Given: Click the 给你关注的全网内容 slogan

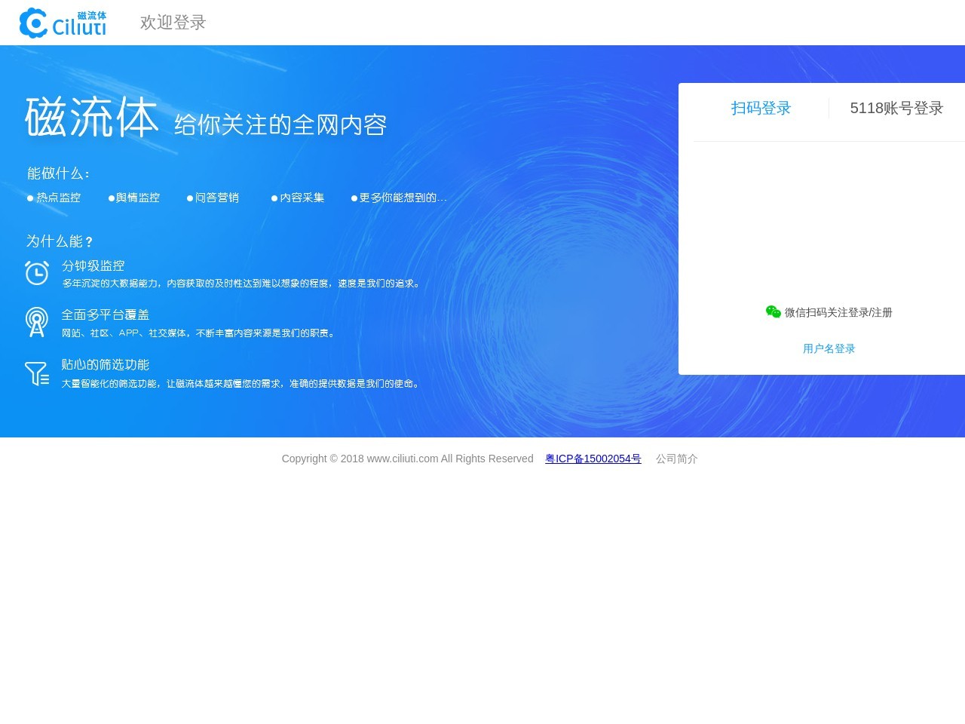Looking at the screenshot, I should coord(280,124).
